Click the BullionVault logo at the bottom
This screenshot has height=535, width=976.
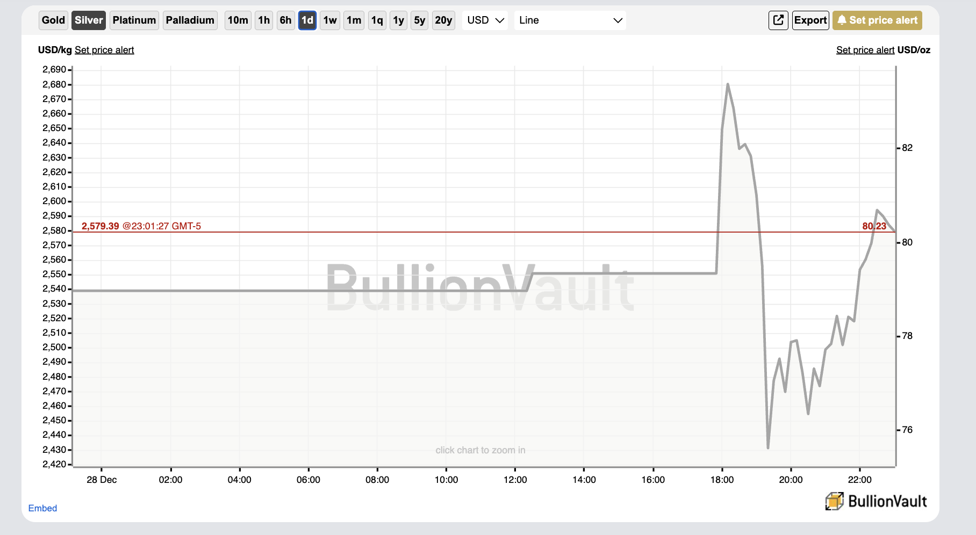(877, 501)
